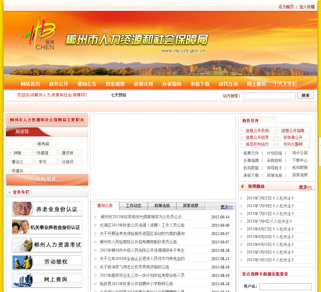The image size is (321, 292).
Task: Switch to the 工作动态 tab
Action: (133, 206)
